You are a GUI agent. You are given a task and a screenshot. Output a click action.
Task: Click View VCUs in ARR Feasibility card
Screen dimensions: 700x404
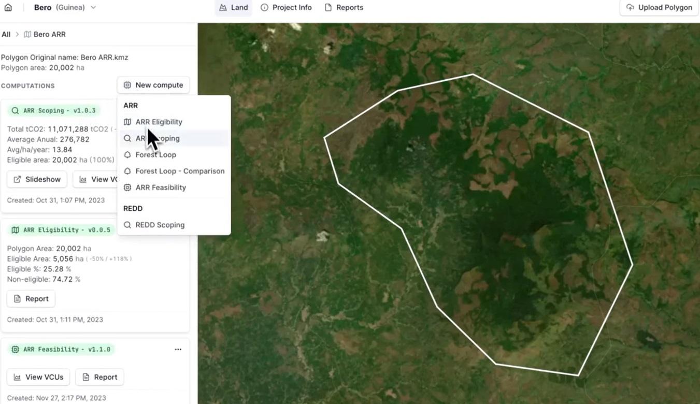(x=38, y=377)
